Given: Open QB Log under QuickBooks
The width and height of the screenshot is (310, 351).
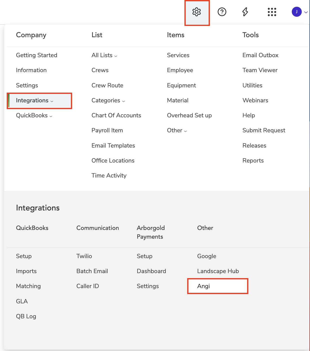Looking at the screenshot, I should point(26,316).
